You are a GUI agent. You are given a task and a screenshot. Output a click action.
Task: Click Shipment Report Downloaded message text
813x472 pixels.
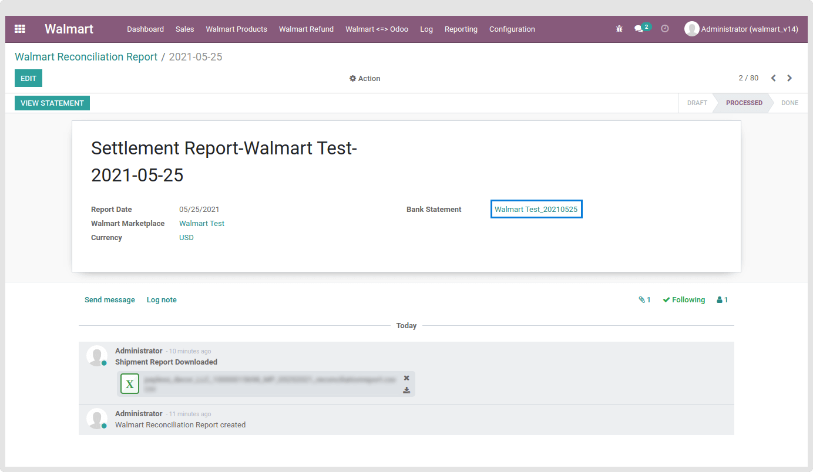(166, 362)
